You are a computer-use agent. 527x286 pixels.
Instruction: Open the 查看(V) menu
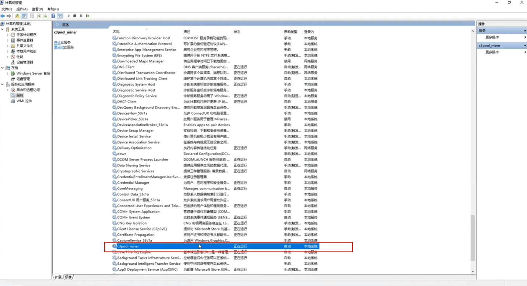[x=37, y=9]
